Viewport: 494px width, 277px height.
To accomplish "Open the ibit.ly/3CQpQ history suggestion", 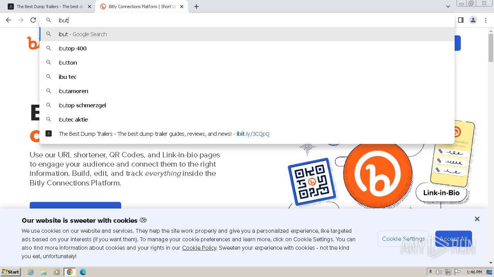I will click(x=247, y=134).
